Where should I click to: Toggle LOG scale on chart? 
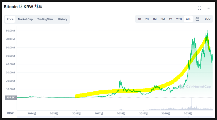(x=207, y=19)
